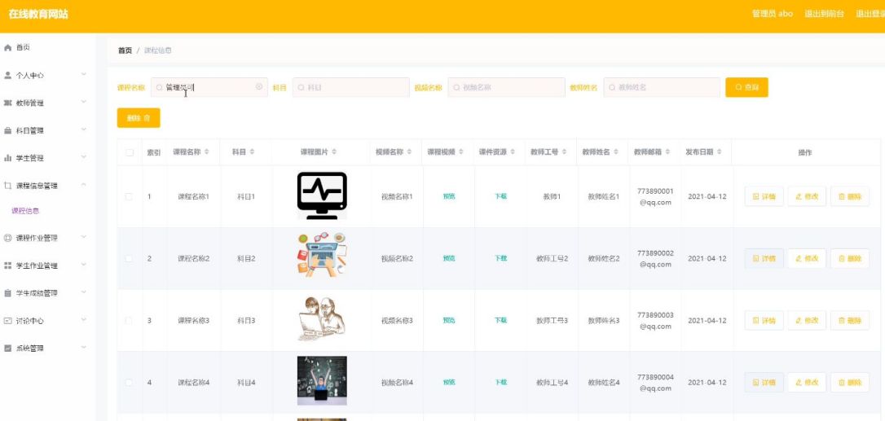Click 删除 for 课程名称3 row

coord(850,321)
